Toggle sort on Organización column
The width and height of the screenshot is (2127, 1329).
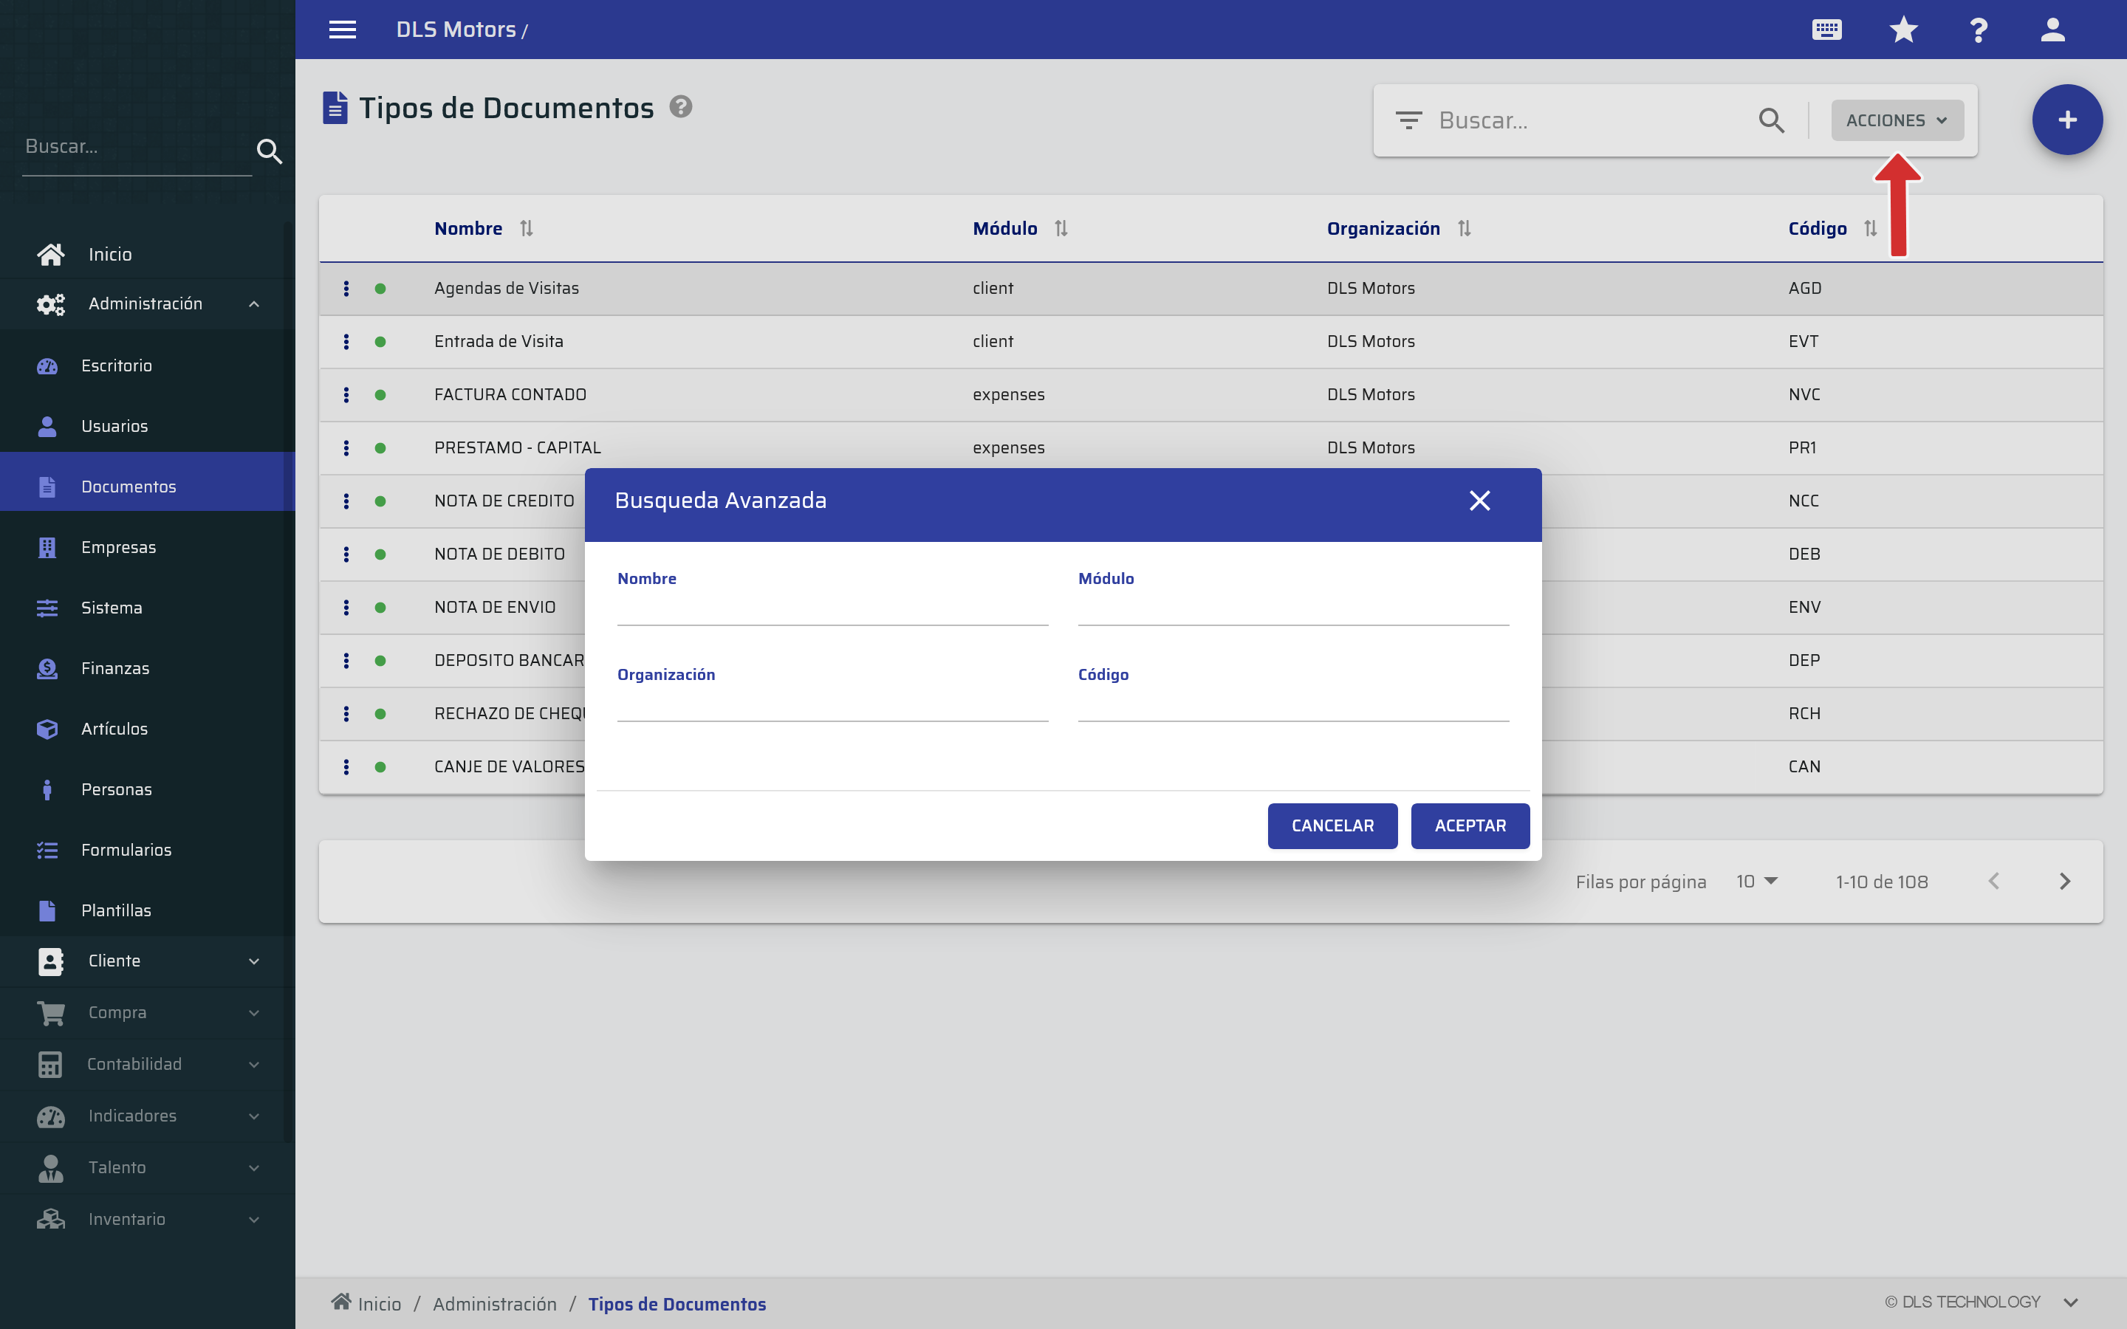tap(1463, 229)
